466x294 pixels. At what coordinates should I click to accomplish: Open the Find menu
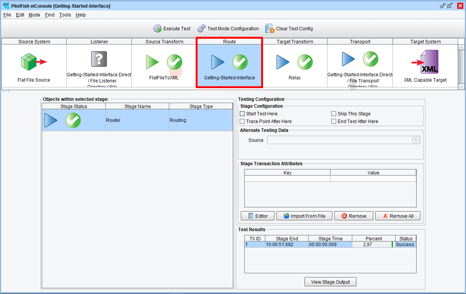[x=50, y=15]
